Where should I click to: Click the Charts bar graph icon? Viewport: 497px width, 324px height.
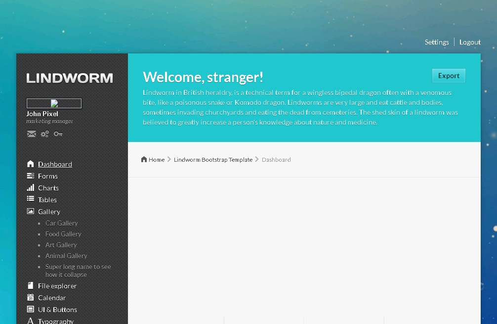tap(31, 187)
